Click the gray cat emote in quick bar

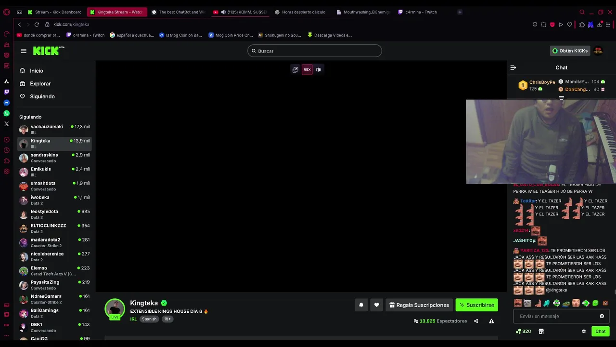[527, 303]
